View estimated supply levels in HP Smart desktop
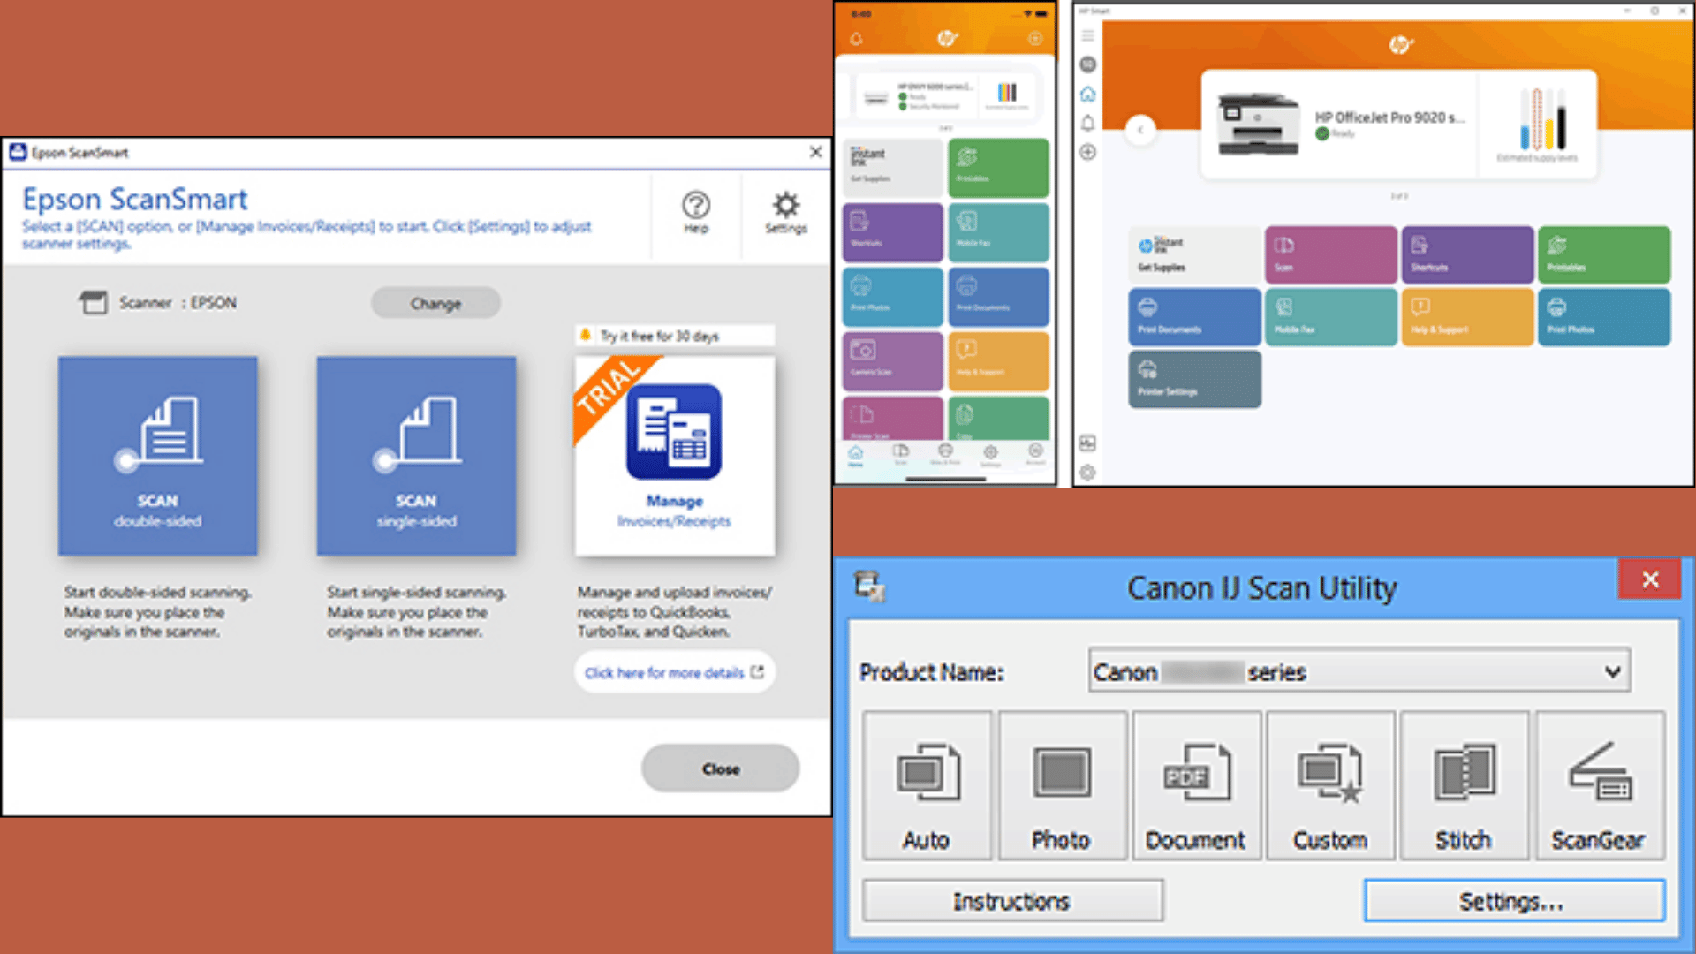Screen dimensions: 1696x954 point(1537,125)
